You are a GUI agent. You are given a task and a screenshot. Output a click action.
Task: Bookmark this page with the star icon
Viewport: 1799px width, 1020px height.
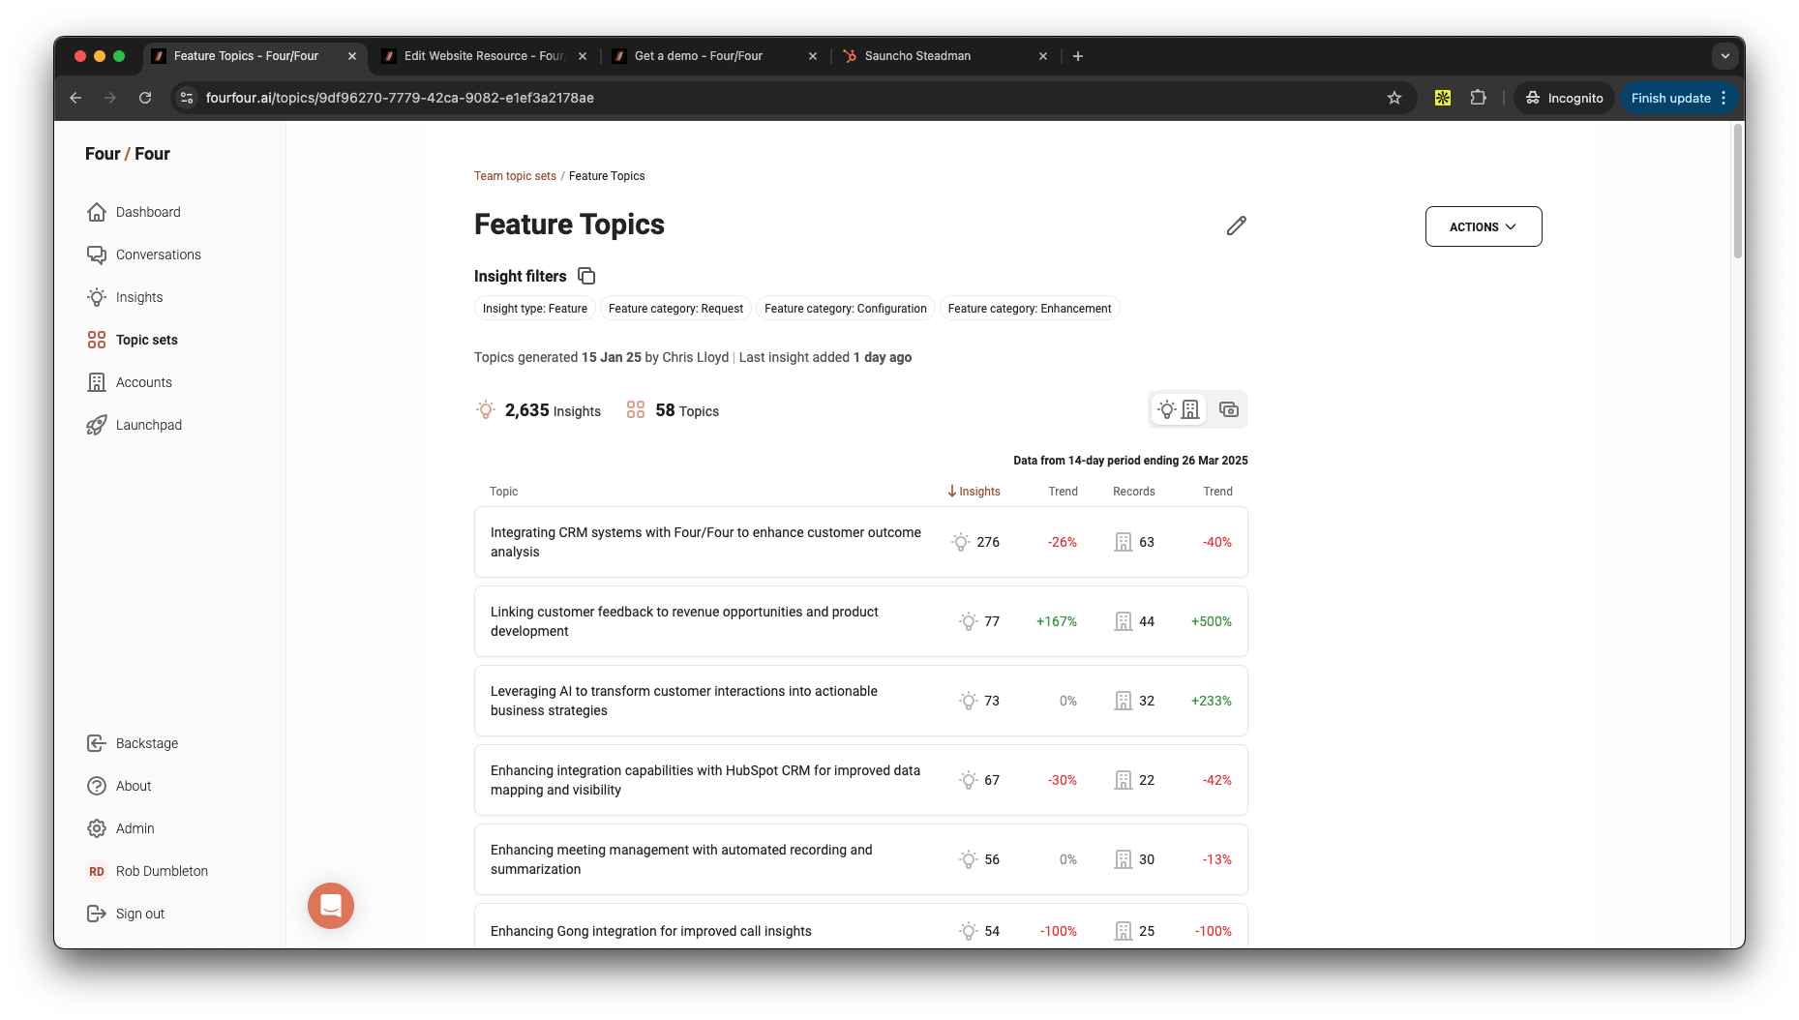point(1394,98)
